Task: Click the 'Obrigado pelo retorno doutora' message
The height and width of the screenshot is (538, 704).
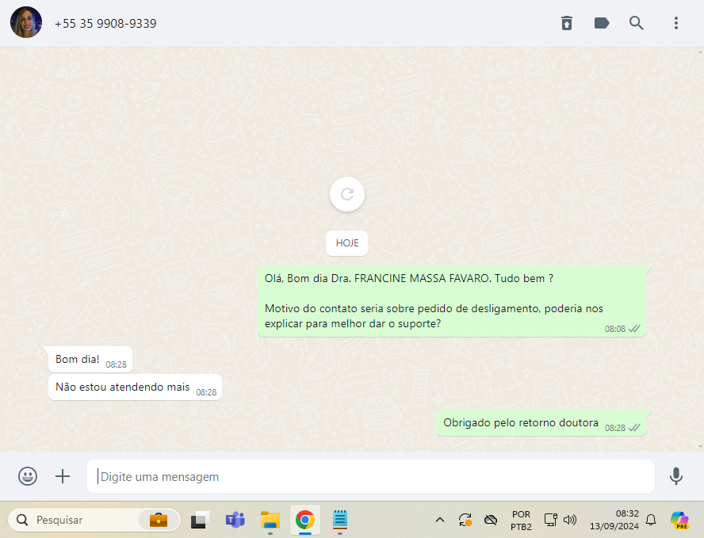Action: (x=521, y=423)
